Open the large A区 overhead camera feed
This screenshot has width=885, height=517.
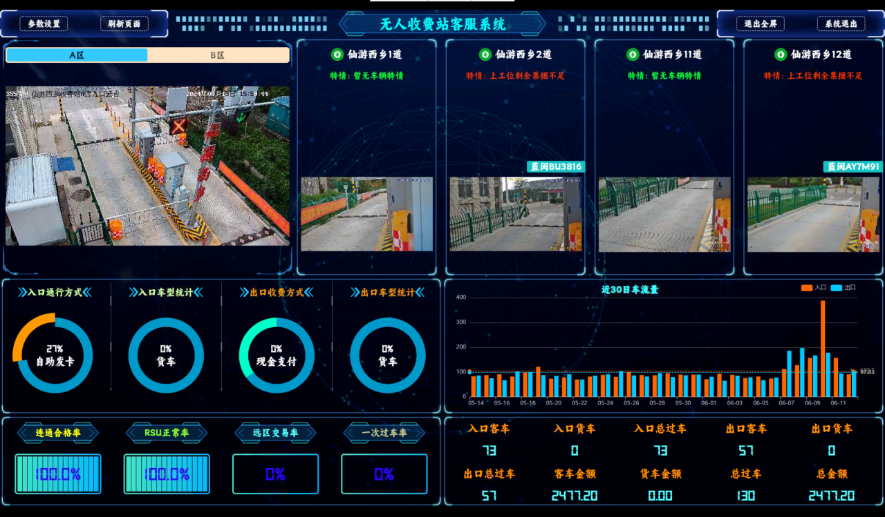[x=147, y=166]
